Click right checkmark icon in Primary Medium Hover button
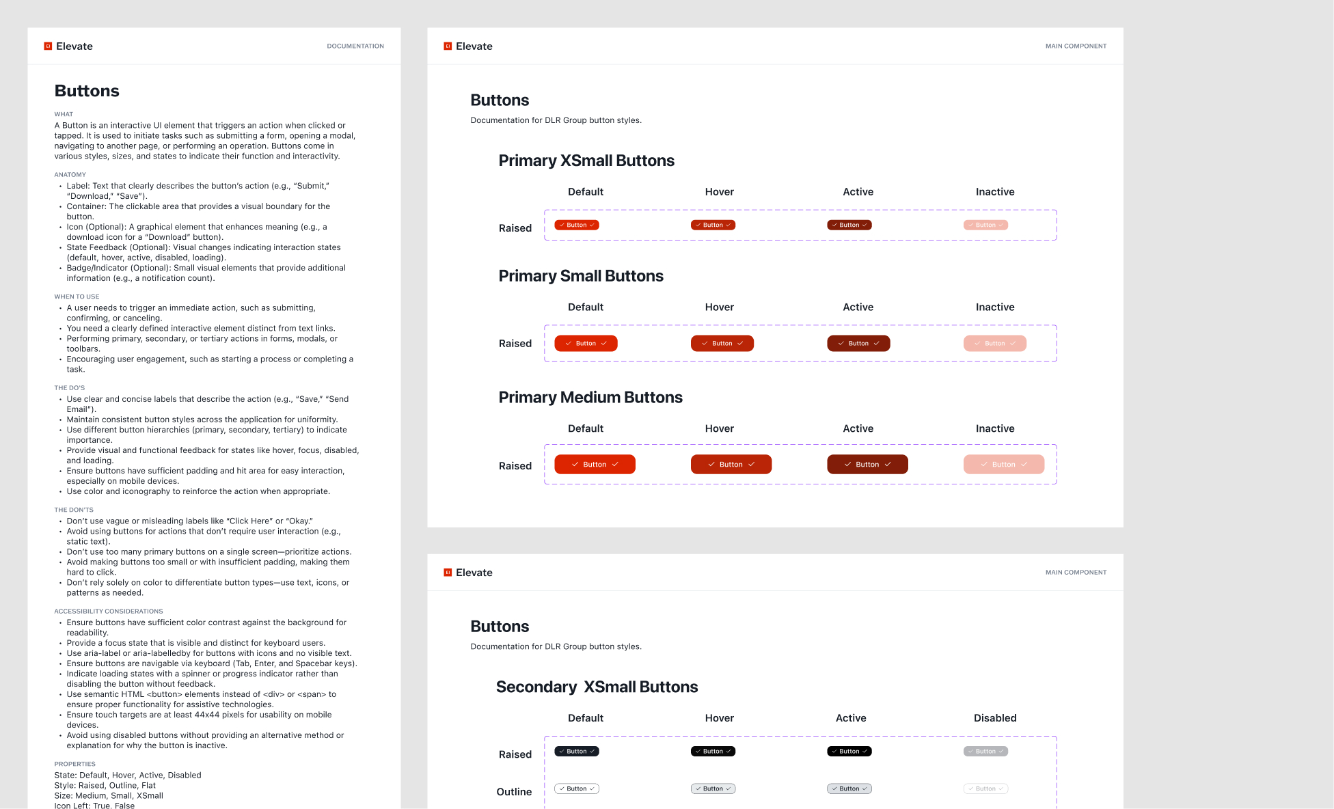Viewport: 1334px width, 809px height. 752,465
